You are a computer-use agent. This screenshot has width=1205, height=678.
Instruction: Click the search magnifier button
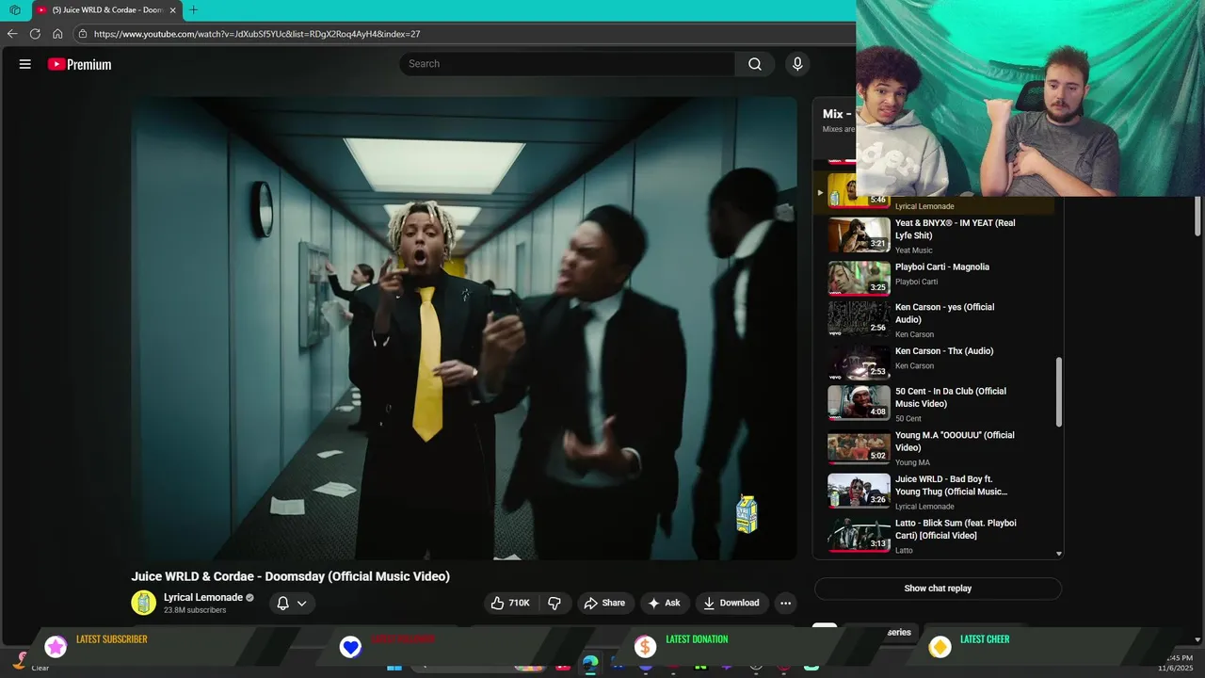[x=755, y=64]
